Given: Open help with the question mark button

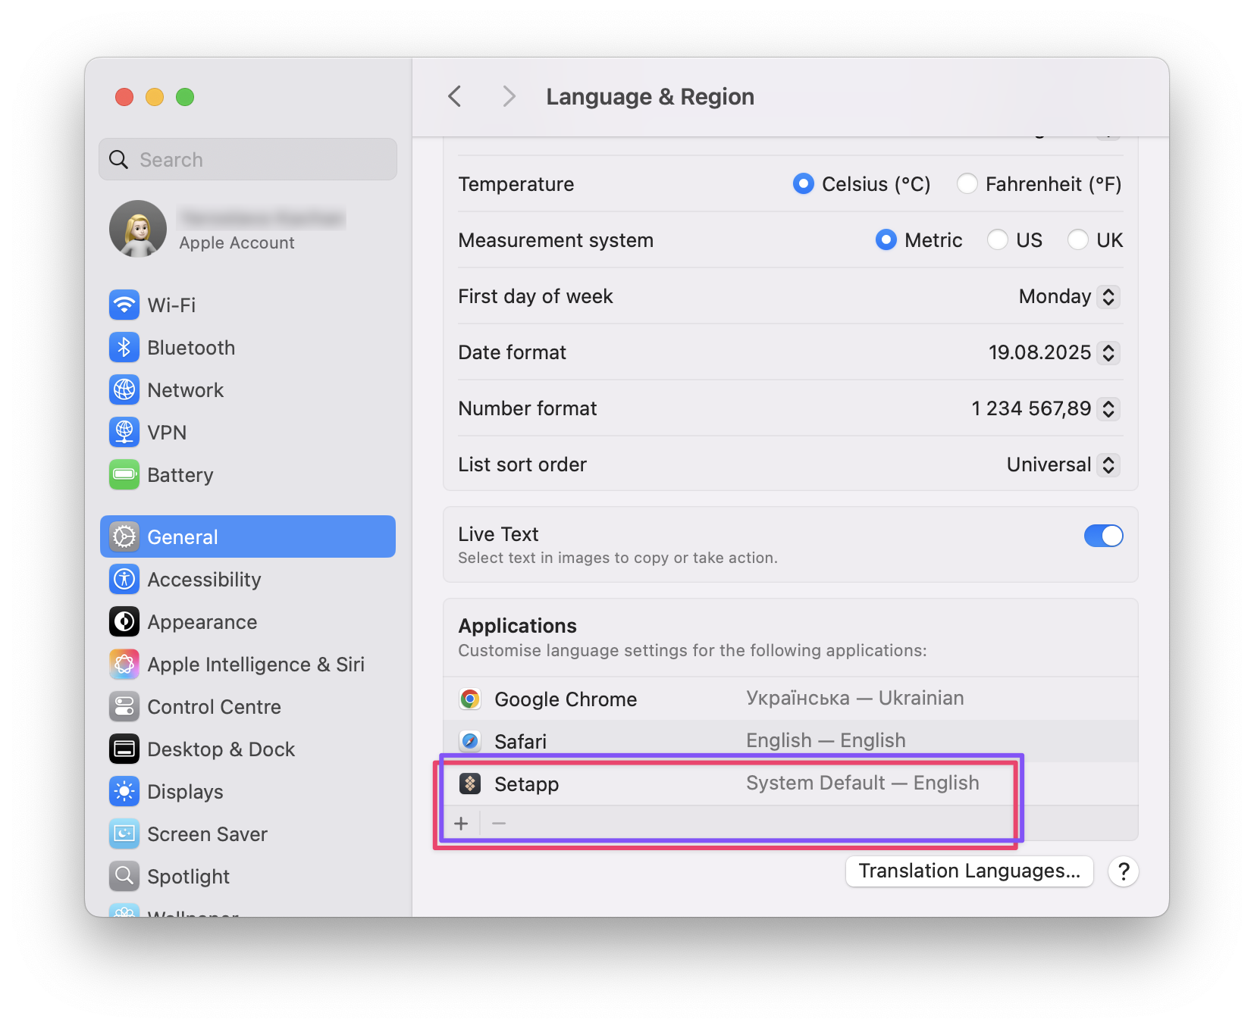Looking at the screenshot, I should click(x=1124, y=871).
